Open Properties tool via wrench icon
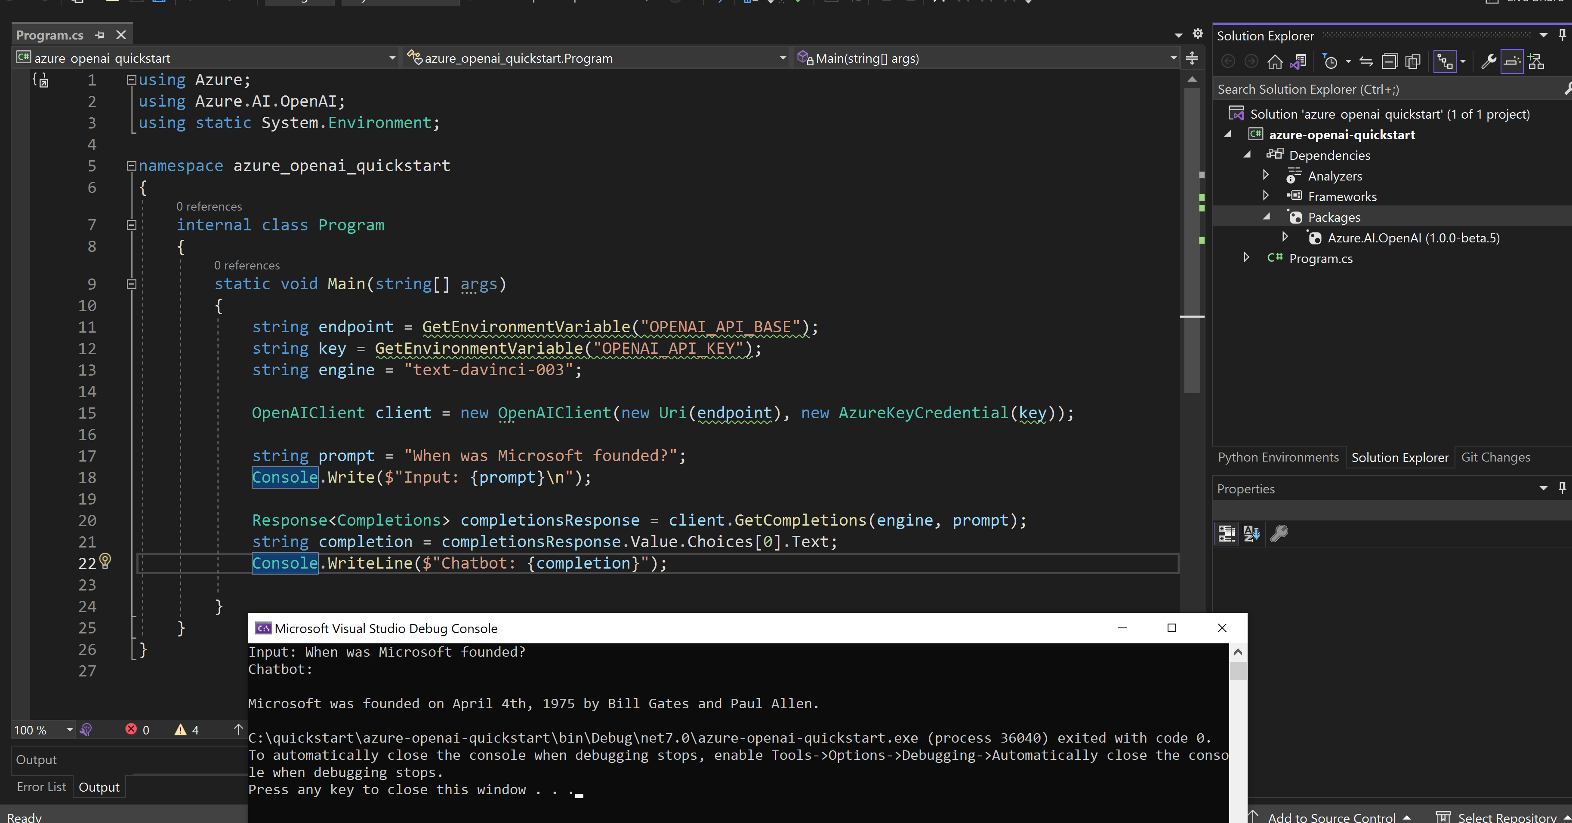This screenshot has height=823, width=1572. click(1489, 61)
